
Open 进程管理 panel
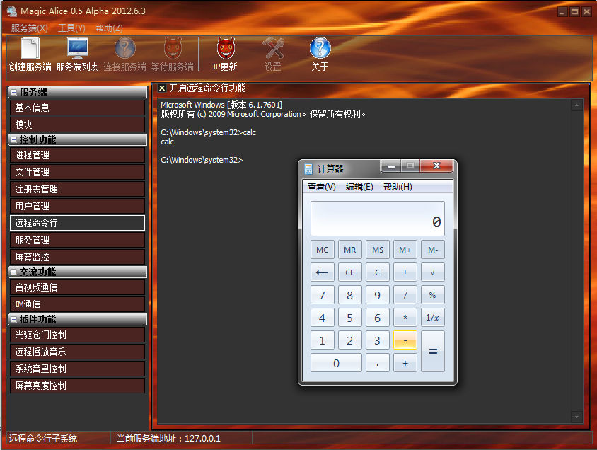(77, 155)
